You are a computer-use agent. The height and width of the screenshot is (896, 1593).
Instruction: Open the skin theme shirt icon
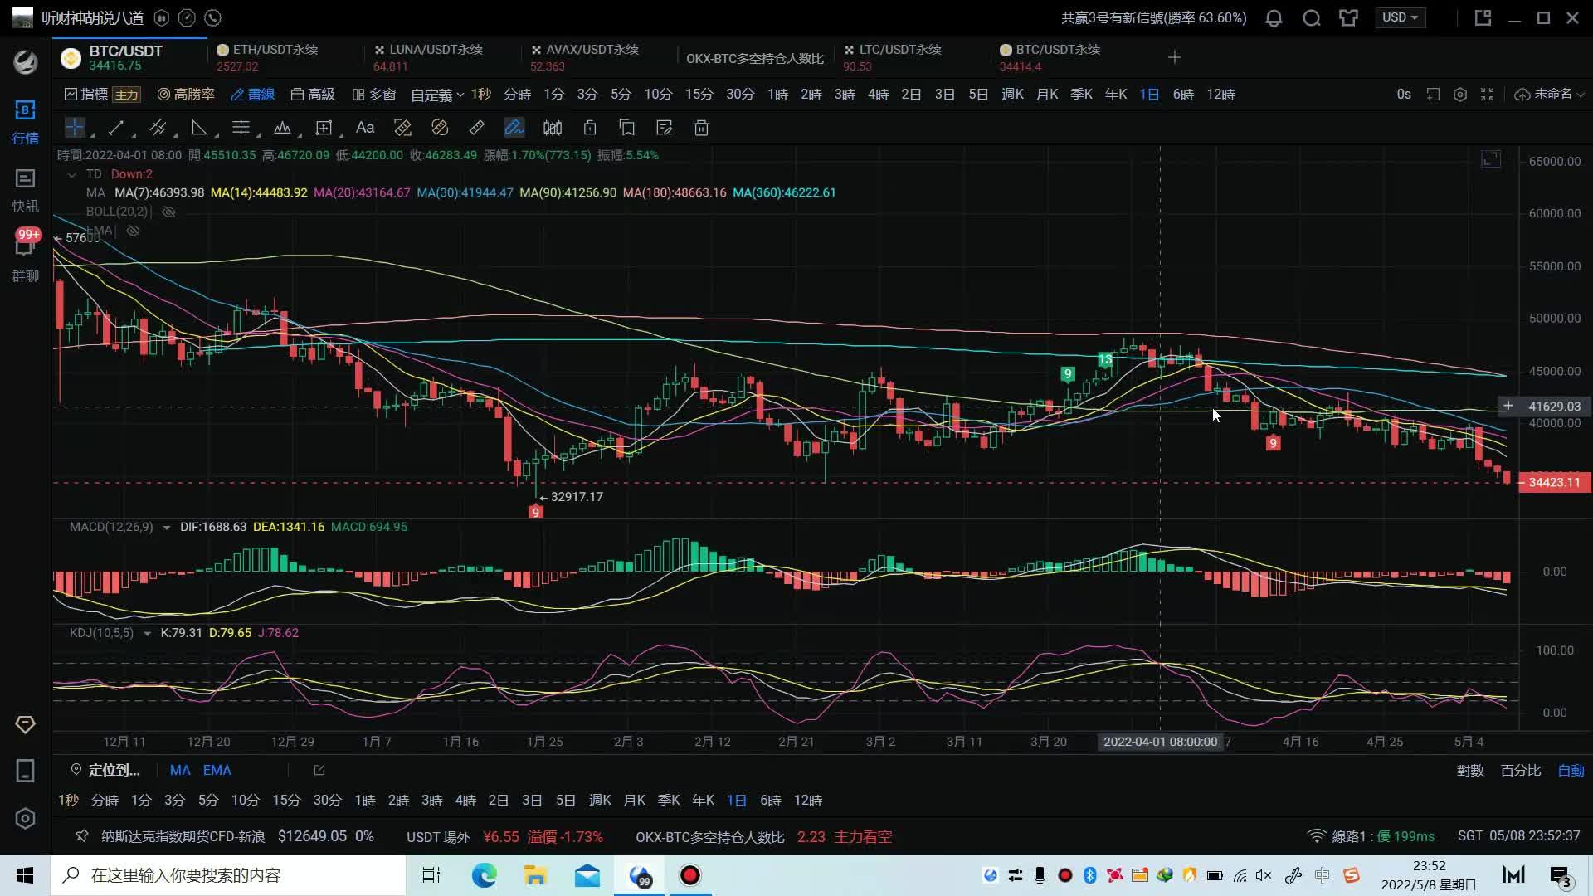point(1348,17)
